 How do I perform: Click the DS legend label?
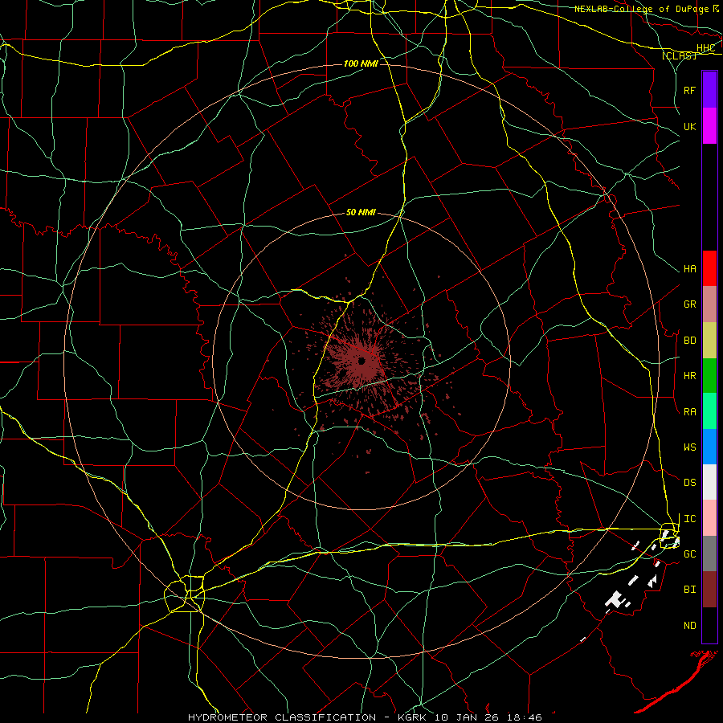[x=689, y=483]
